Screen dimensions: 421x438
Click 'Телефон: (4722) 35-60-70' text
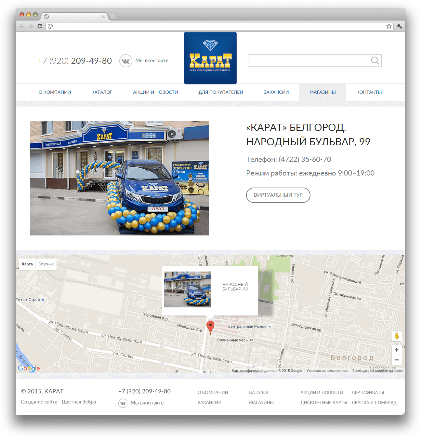click(289, 159)
